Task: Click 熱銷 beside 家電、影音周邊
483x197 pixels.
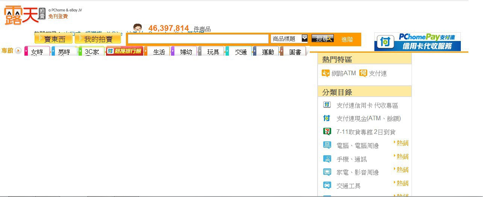Action: 401,170
